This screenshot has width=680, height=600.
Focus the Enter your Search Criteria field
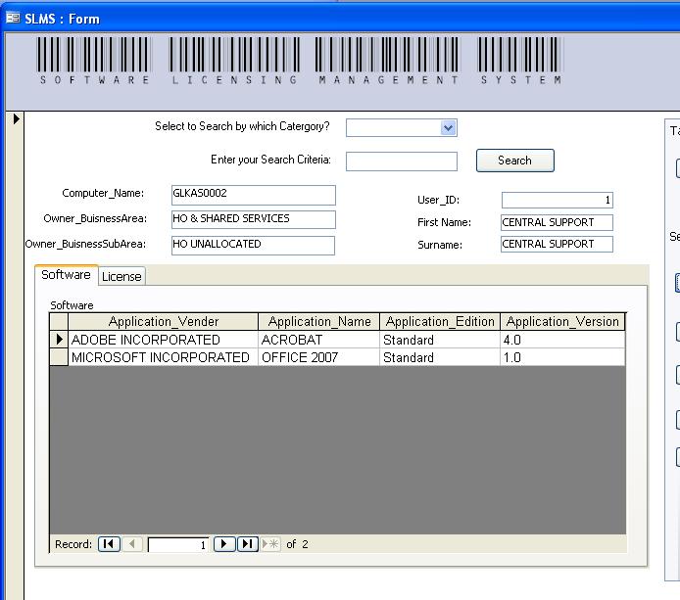click(401, 162)
